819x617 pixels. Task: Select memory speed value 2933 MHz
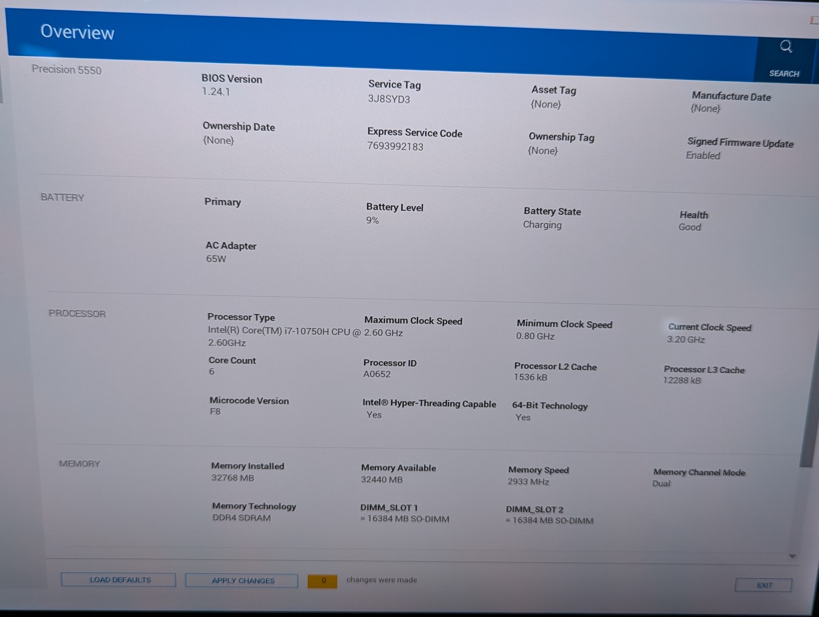tap(528, 481)
